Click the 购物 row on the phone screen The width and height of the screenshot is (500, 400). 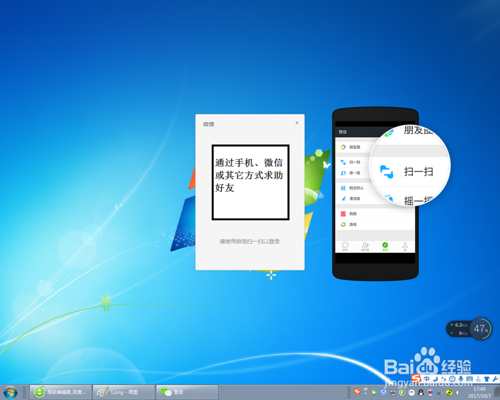pyautogui.click(x=375, y=213)
